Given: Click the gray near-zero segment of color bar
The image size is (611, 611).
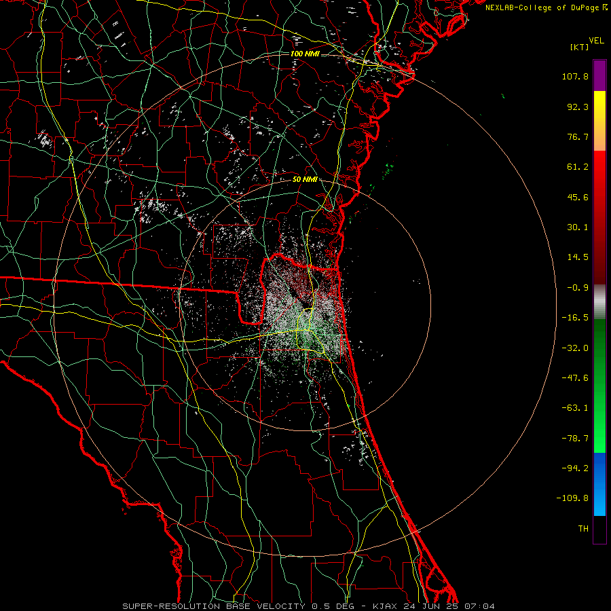Looking at the screenshot, I should click(x=599, y=302).
